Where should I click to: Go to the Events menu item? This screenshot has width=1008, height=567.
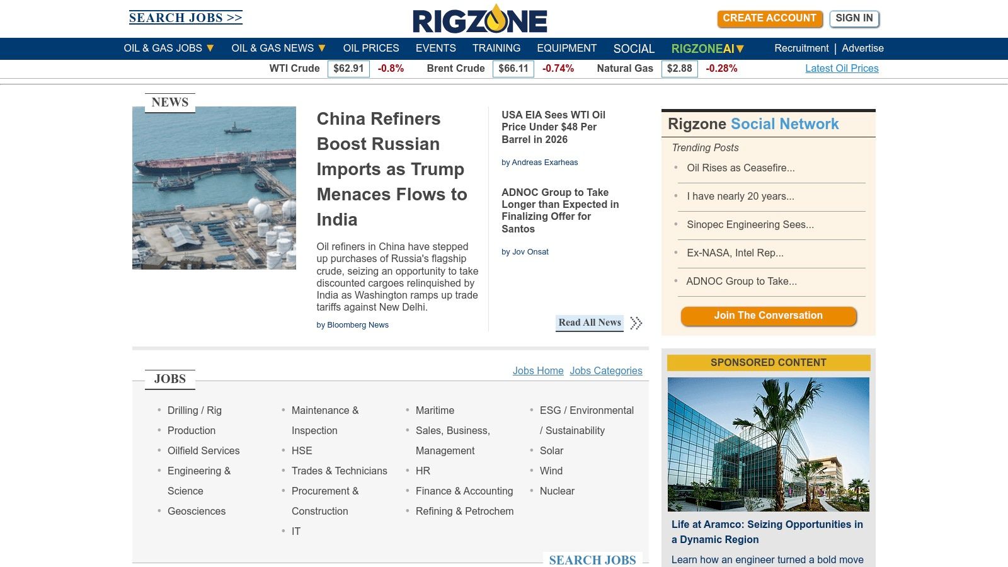(435, 49)
